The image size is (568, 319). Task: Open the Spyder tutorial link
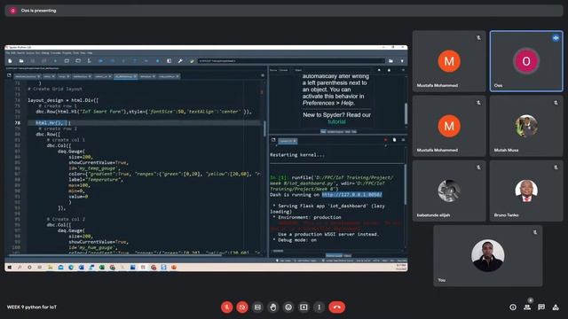[x=336, y=122]
